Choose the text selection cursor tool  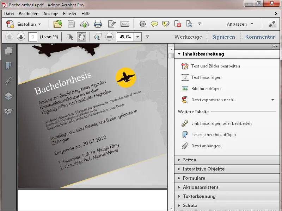pos(70,37)
